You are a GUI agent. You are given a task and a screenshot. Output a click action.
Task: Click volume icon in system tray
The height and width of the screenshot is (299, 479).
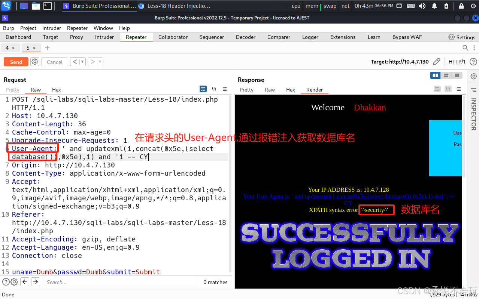pos(422,6)
